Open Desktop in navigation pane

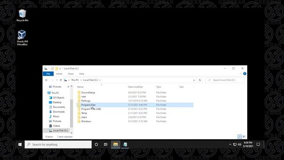(57, 102)
